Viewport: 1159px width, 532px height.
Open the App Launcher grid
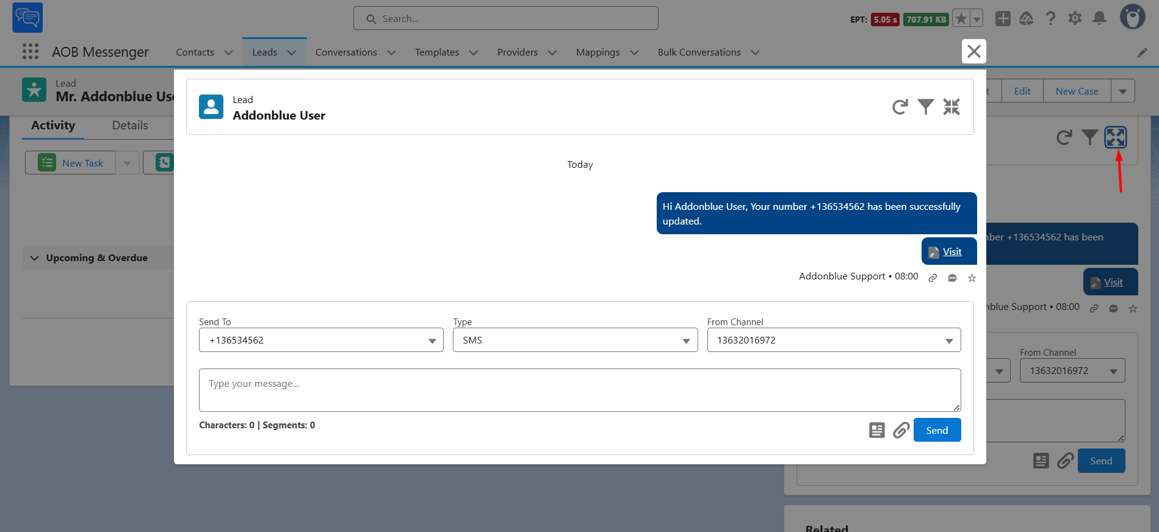[31, 52]
